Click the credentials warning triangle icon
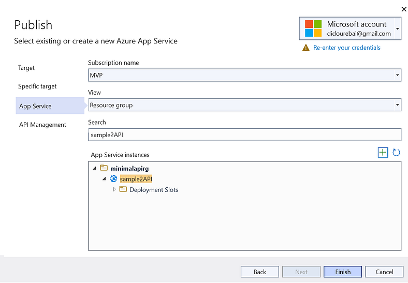This screenshot has width=408, height=283. 306,48
